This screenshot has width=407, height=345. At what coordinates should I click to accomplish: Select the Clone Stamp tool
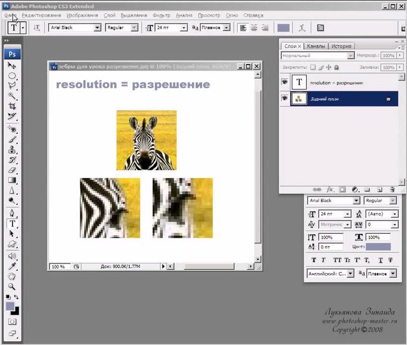tap(12, 149)
